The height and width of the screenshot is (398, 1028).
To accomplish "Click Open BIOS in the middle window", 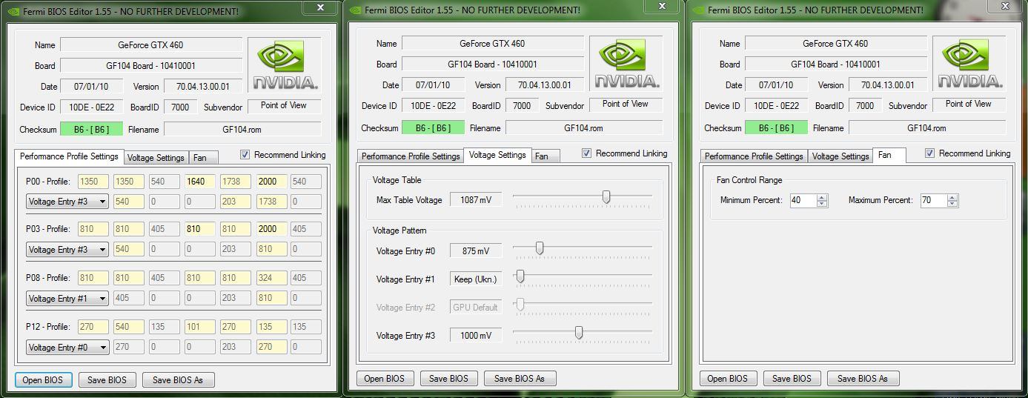I will 385,379.
